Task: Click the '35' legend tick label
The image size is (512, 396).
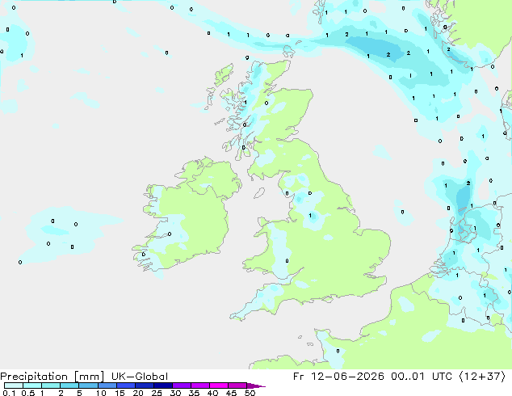Action: coord(194,393)
